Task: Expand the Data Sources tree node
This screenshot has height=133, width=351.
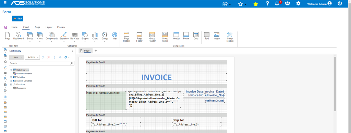Action: [11, 70]
